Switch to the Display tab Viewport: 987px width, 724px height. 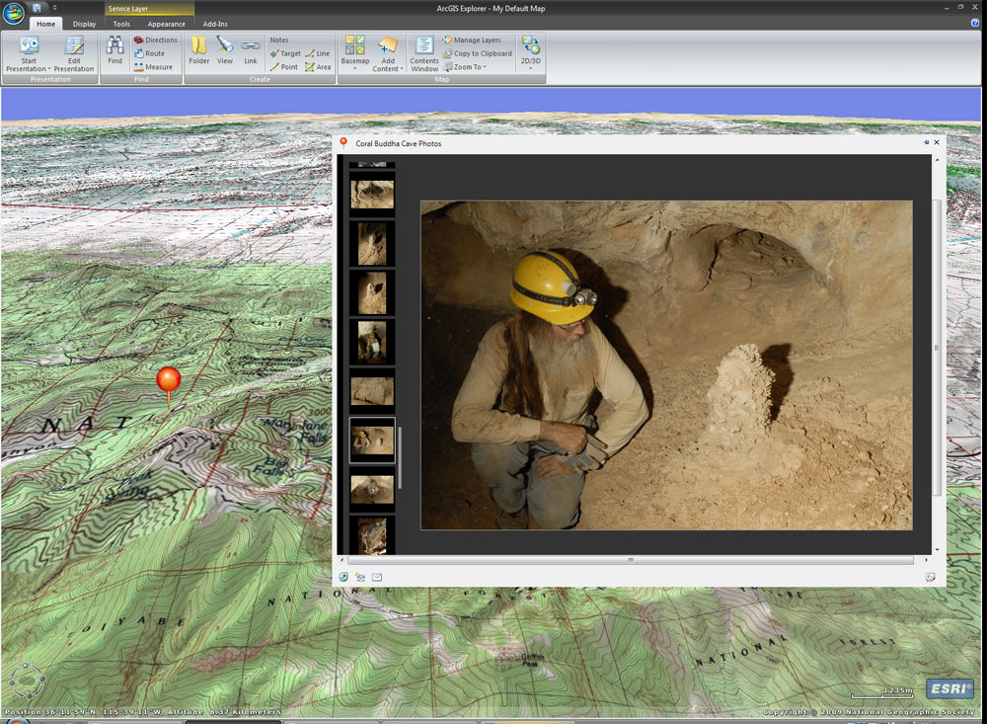pyautogui.click(x=84, y=24)
